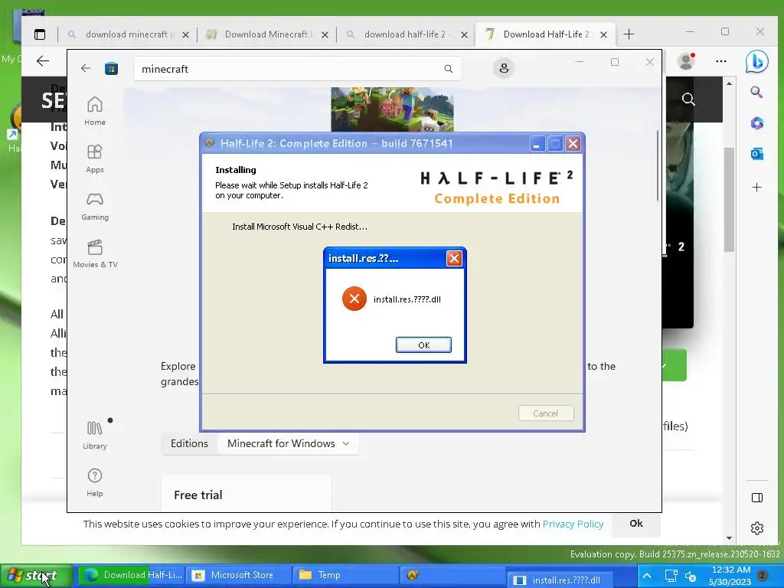The height and width of the screenshot is (588, 784).
Task: Open Edge profile avatar
Action: 686,61
